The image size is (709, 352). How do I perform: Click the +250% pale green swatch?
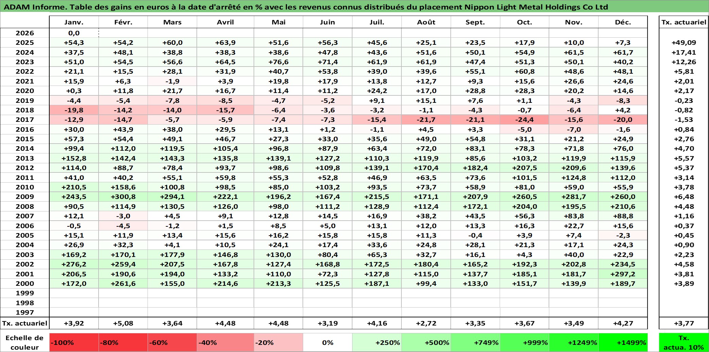pos(377,342)
